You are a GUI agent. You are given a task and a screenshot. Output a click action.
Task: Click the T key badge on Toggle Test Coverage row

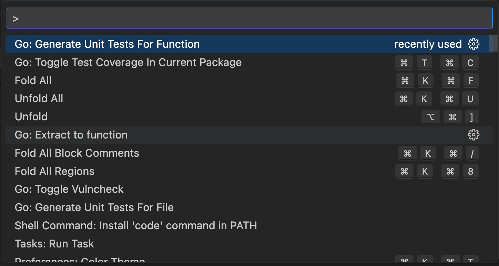[x=424, y=63]
